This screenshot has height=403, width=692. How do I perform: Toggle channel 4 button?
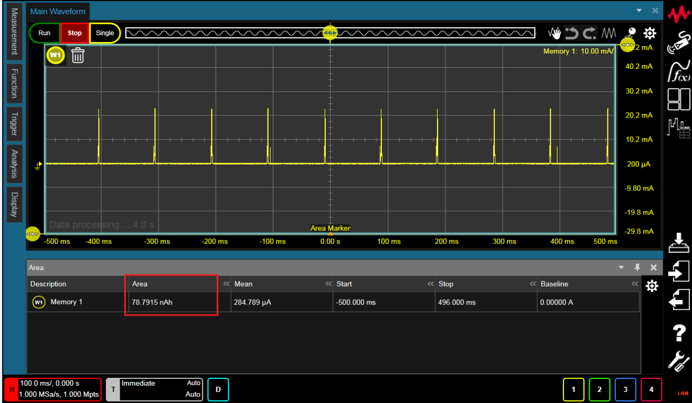click(651, 389)
